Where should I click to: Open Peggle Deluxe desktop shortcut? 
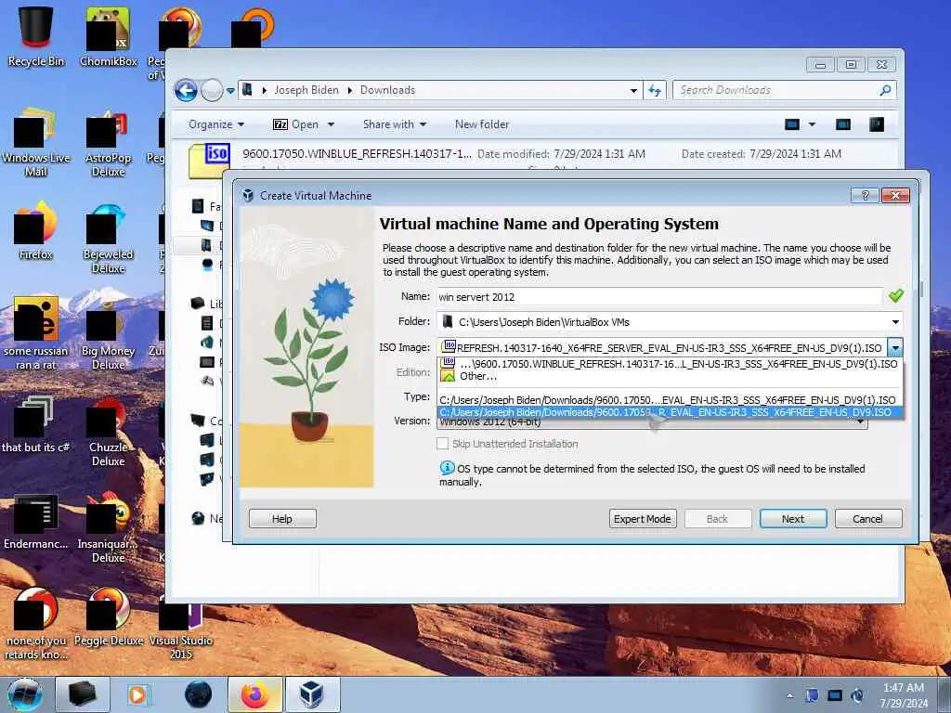[108, 617]
